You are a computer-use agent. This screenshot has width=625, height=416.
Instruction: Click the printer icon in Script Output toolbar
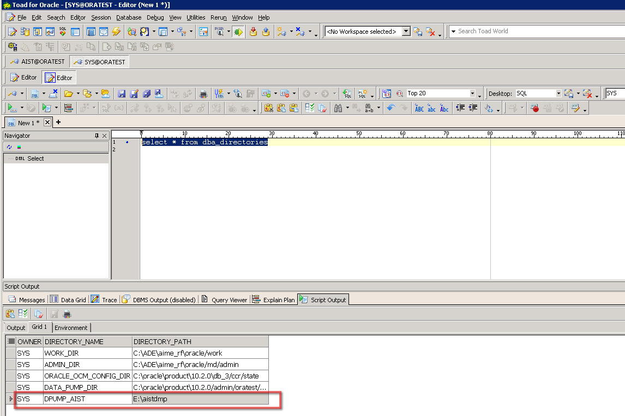[x=67, y=314]
